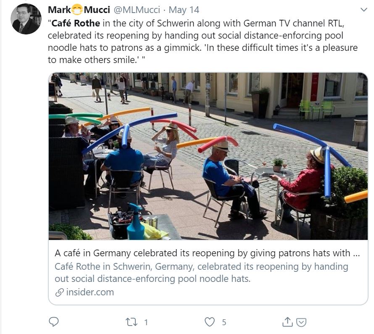Click the bold Café Rothe text in tweet
This screenshot has width=374, height=334.
click(76, 23)
